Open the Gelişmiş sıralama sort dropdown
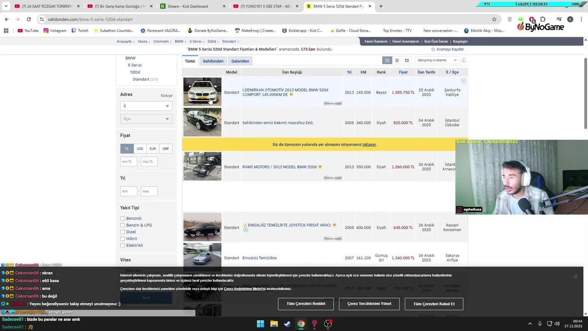 click(x=436, y=60)
